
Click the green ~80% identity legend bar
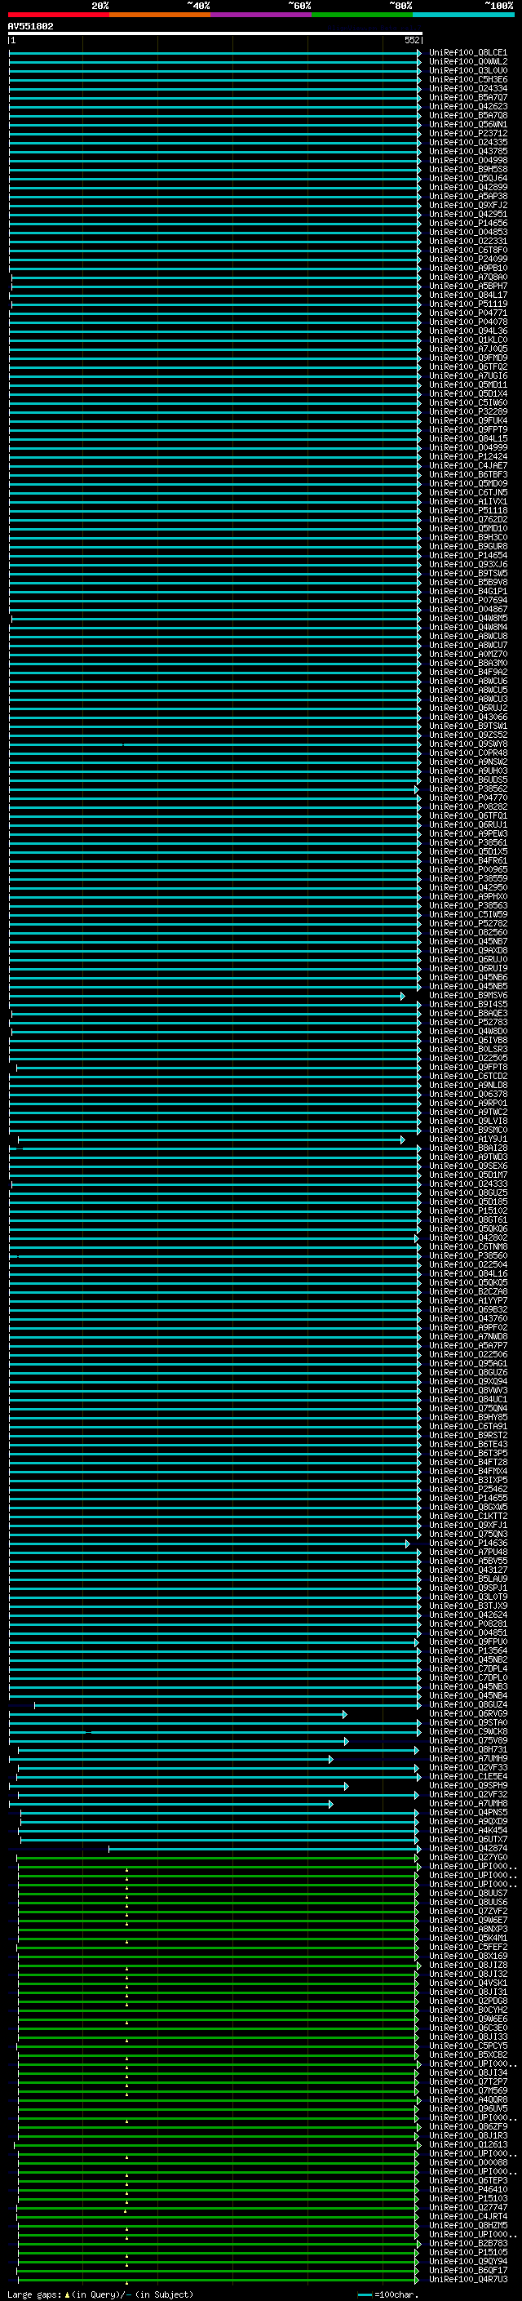coord(362,15)
